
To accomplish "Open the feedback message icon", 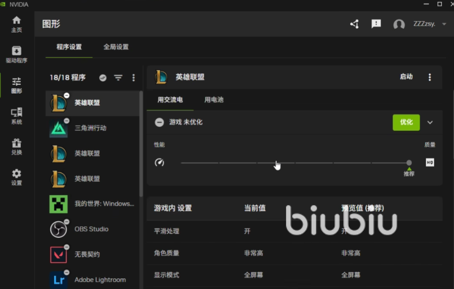I will pyautogui.click(x=376, y=24).
